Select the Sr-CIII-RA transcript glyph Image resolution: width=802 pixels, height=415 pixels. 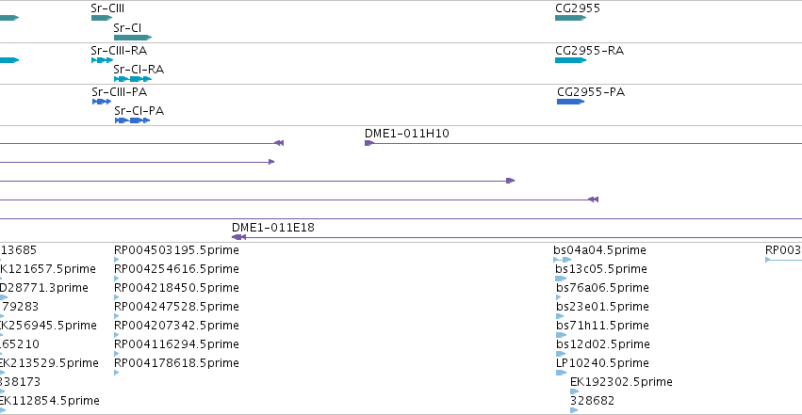[x=103, y=60]
